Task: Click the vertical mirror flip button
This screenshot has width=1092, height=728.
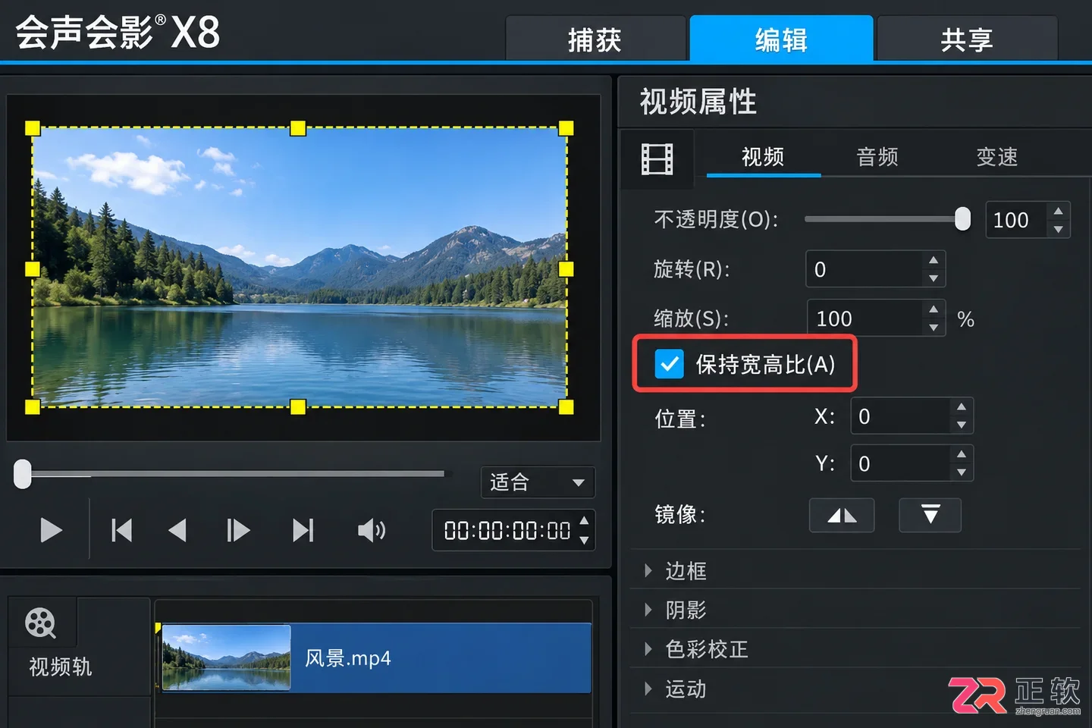Action: [930, 516]
